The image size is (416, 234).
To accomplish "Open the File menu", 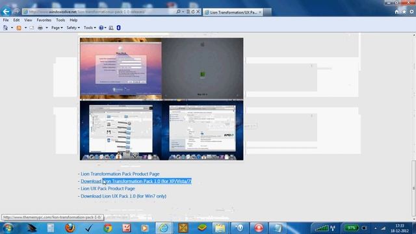I will pyautogui.click(x=6, y=20).
